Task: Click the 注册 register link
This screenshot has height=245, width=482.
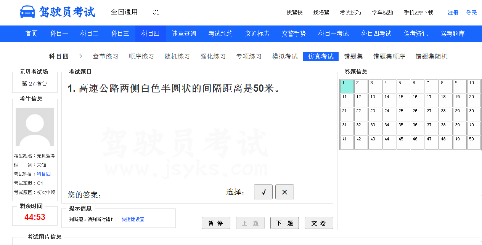Action: (453, 13)
